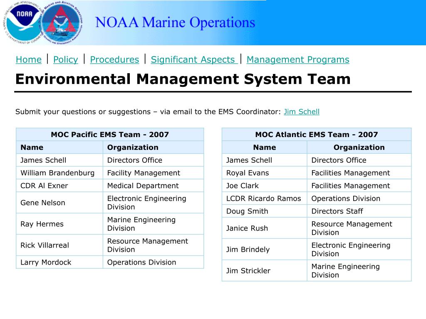Click Joe Clark's Facilities Management cell

359,186
